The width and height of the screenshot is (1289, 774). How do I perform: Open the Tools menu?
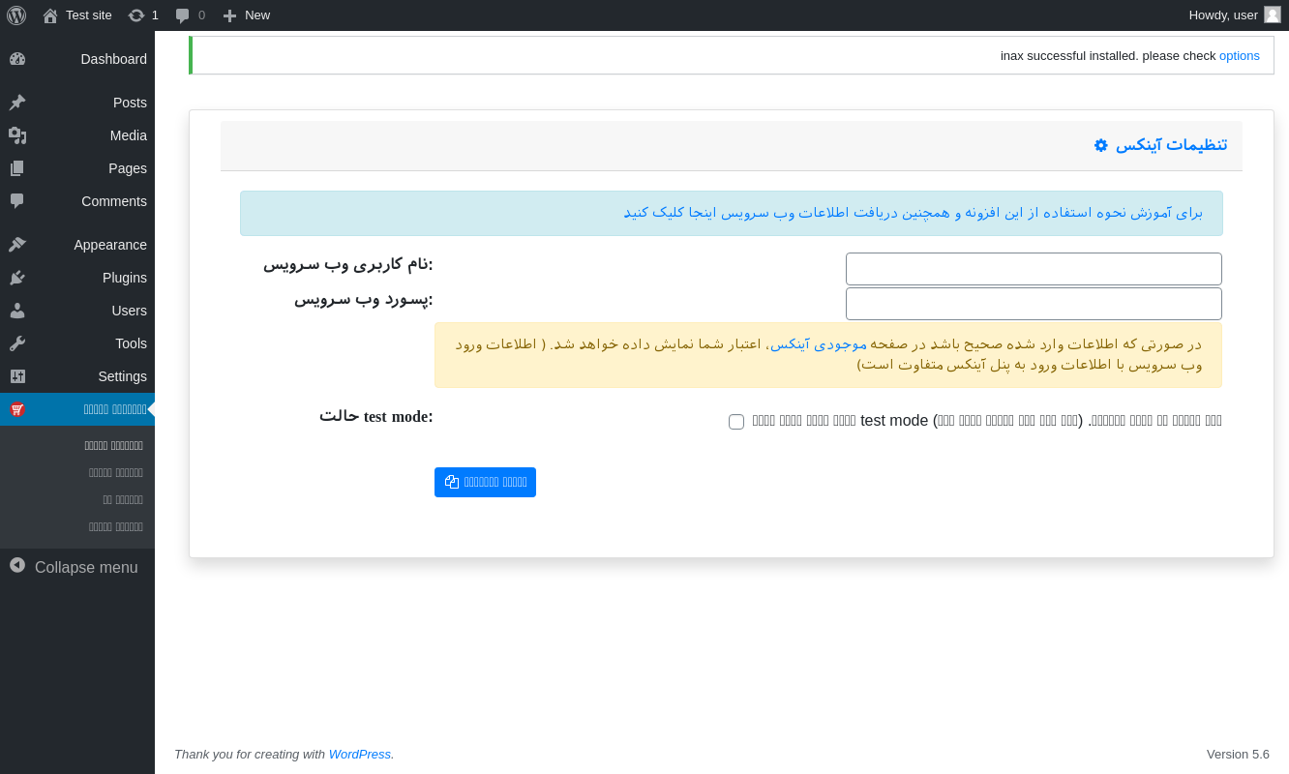77,343
